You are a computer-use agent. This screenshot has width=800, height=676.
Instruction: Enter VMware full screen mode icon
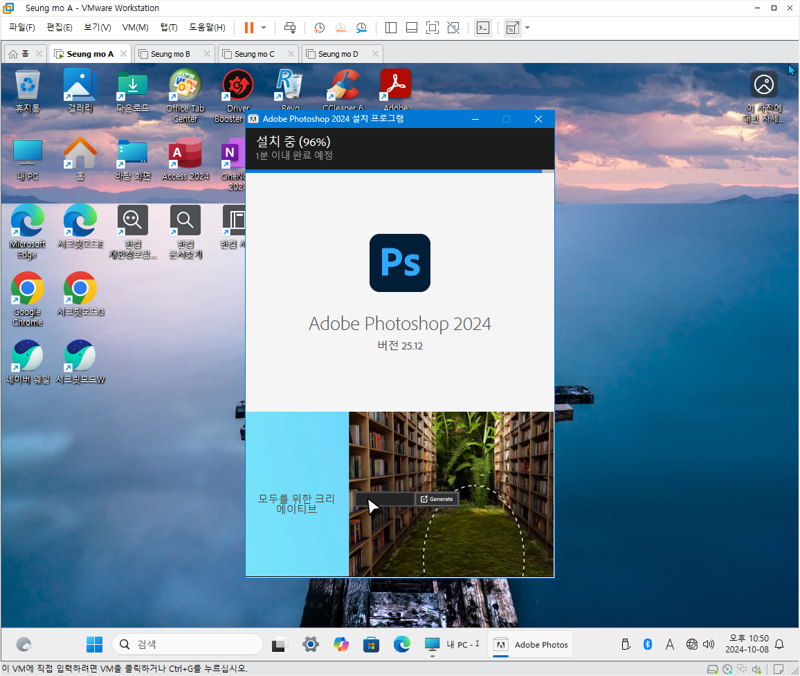432,28
